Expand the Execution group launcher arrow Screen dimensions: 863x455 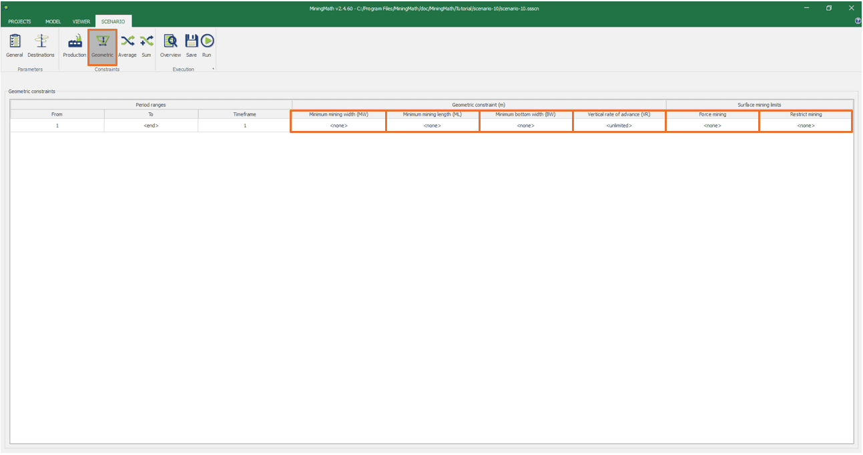tap(214, 69)
